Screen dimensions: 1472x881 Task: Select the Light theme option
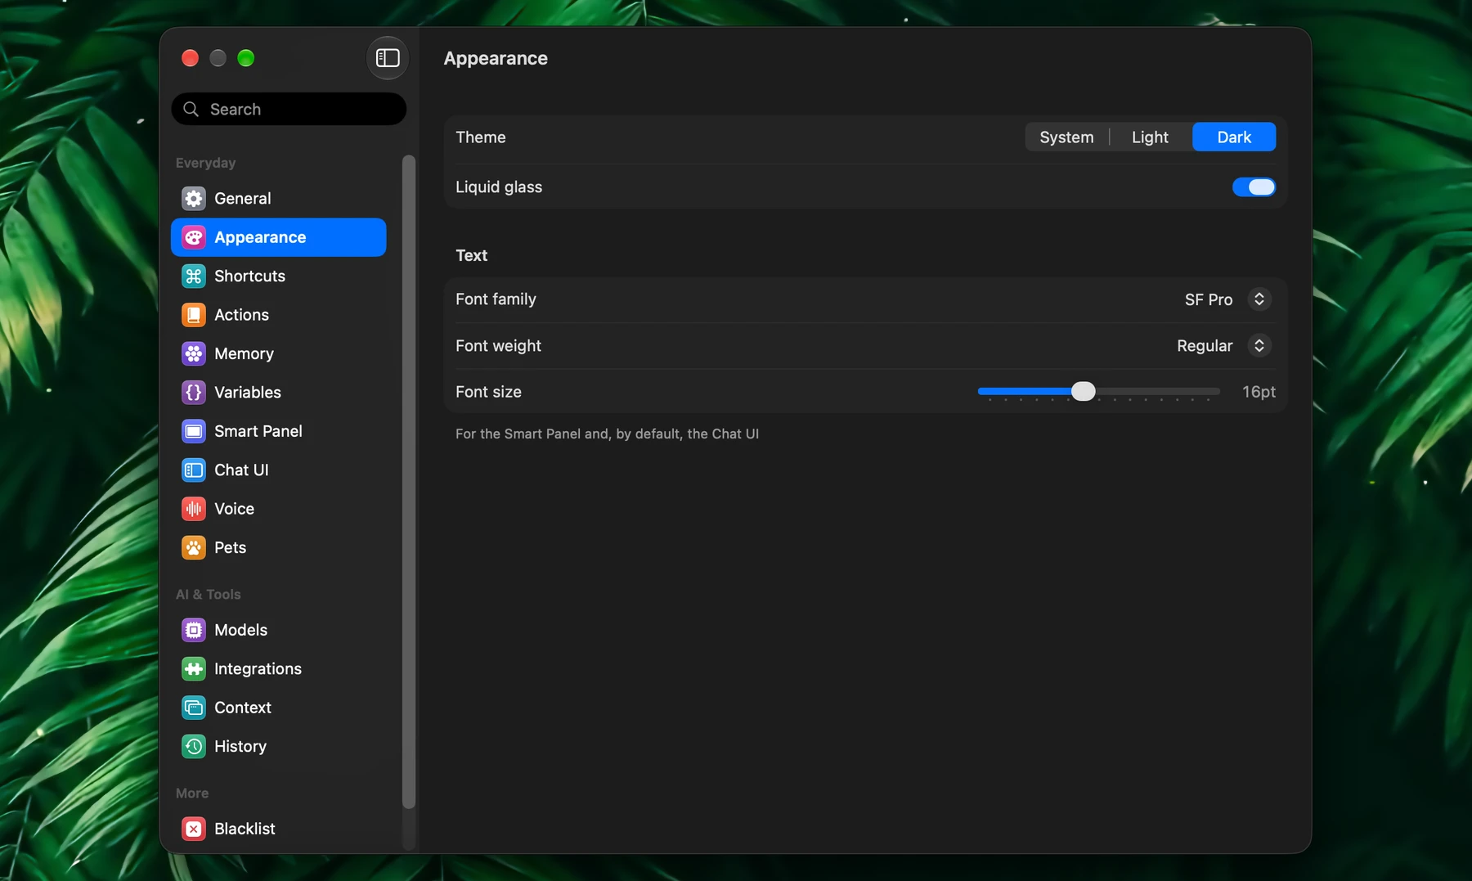(x=1150, y=137)
